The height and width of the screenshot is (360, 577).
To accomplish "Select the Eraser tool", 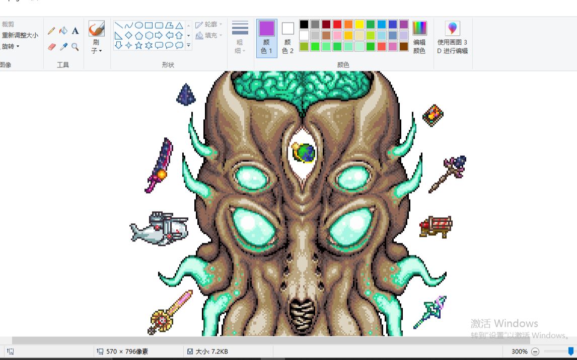I will click(x=51, y=47).
